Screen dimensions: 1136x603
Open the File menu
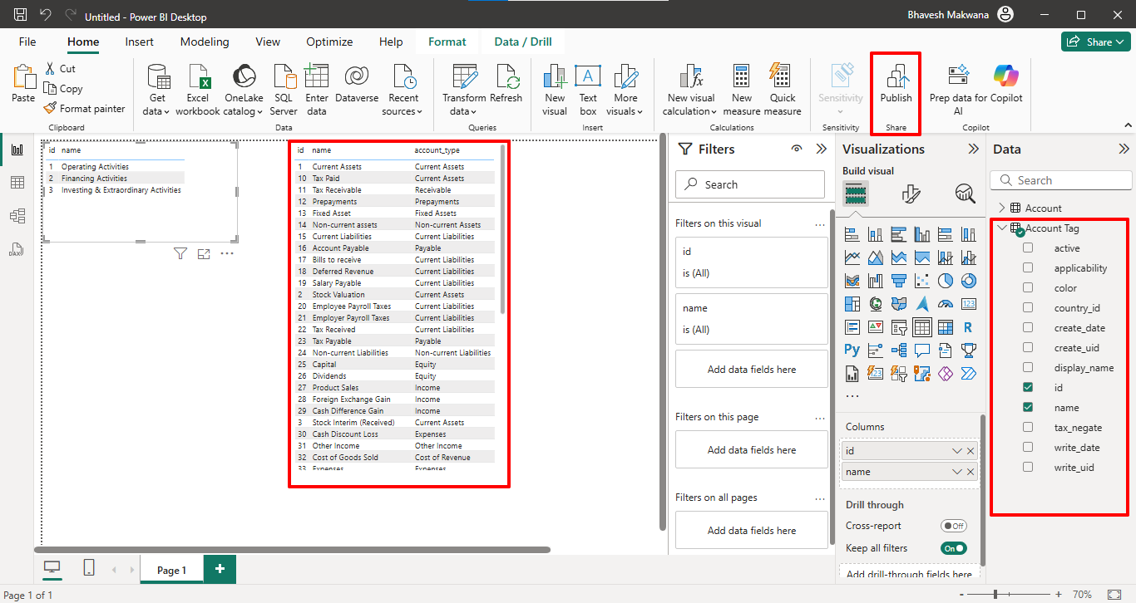tap(27, 42)
